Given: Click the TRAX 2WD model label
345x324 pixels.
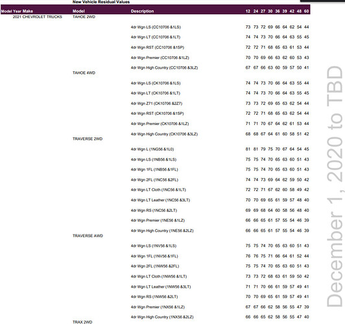Looking at the screenshot, I should [x=82, y=322].
